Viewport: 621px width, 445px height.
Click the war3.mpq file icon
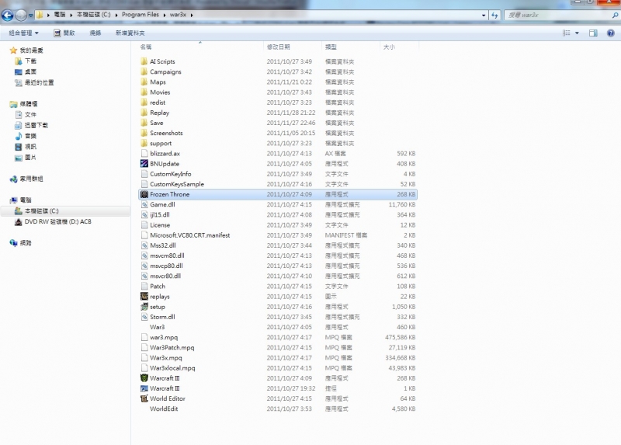click(144, 337)
